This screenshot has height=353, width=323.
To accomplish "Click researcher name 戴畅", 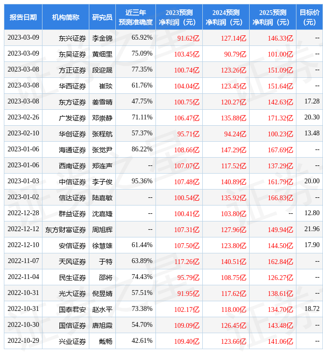I will click(106, 341).
